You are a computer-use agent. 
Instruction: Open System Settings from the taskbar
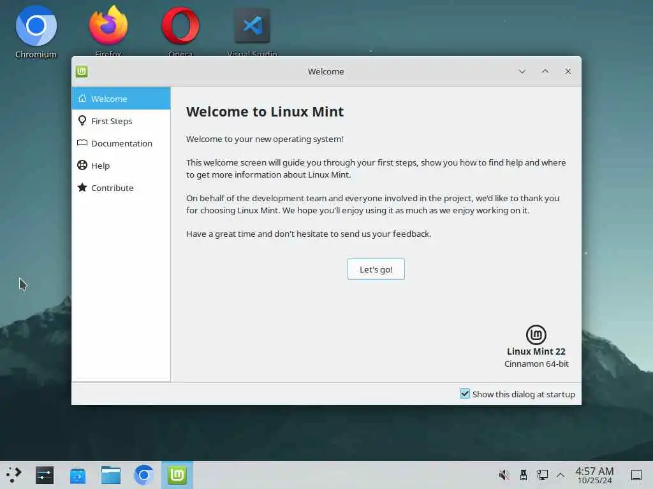pyautogui.click(x=45, y=475)
